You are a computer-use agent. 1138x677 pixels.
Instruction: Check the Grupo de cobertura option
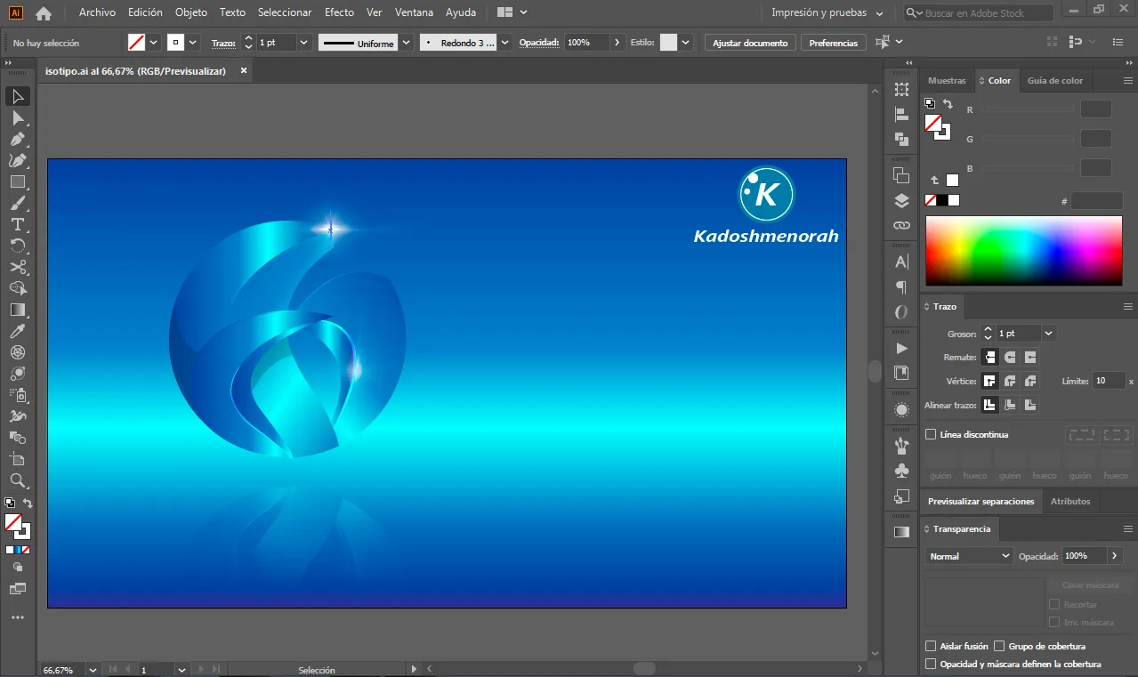click(999, 647)
